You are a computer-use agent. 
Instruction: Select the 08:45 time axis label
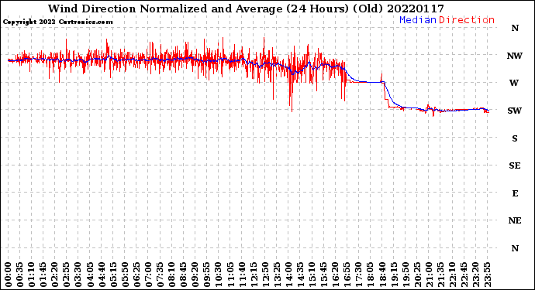tap(183, 275)
